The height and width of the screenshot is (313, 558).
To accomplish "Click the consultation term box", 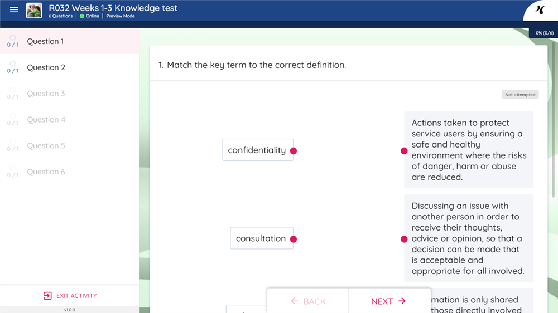I will [x=262, y=238].
